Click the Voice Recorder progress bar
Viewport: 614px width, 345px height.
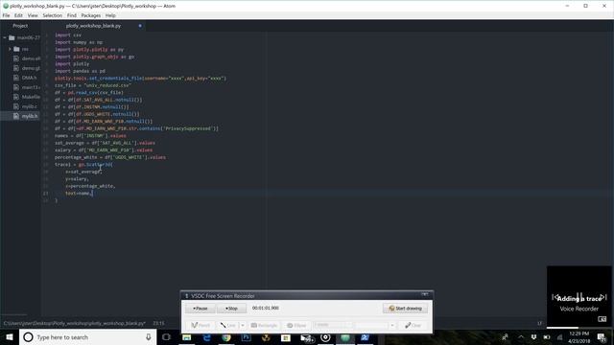[579, 328]
